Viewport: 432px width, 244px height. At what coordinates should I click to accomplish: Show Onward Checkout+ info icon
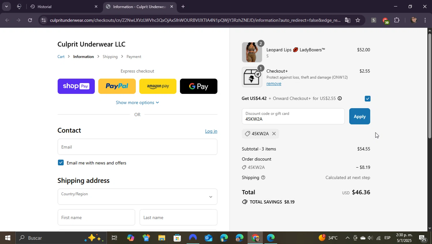[x=340, y=99]
